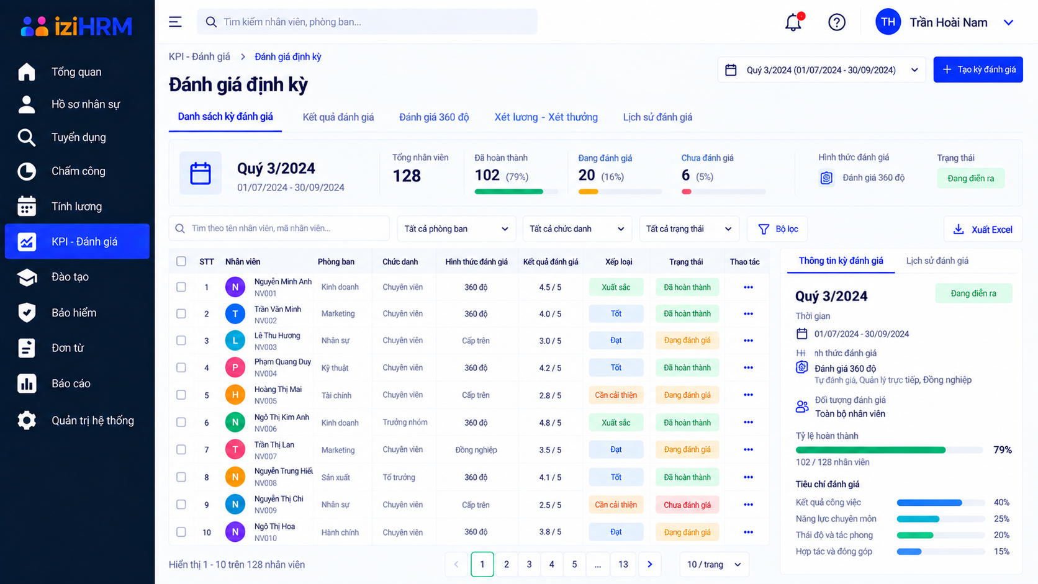Select checkbox for Trần Văn Minh
Image resolution: width=1038 pixels, height=584 pixels.
(x=181, y=314)
